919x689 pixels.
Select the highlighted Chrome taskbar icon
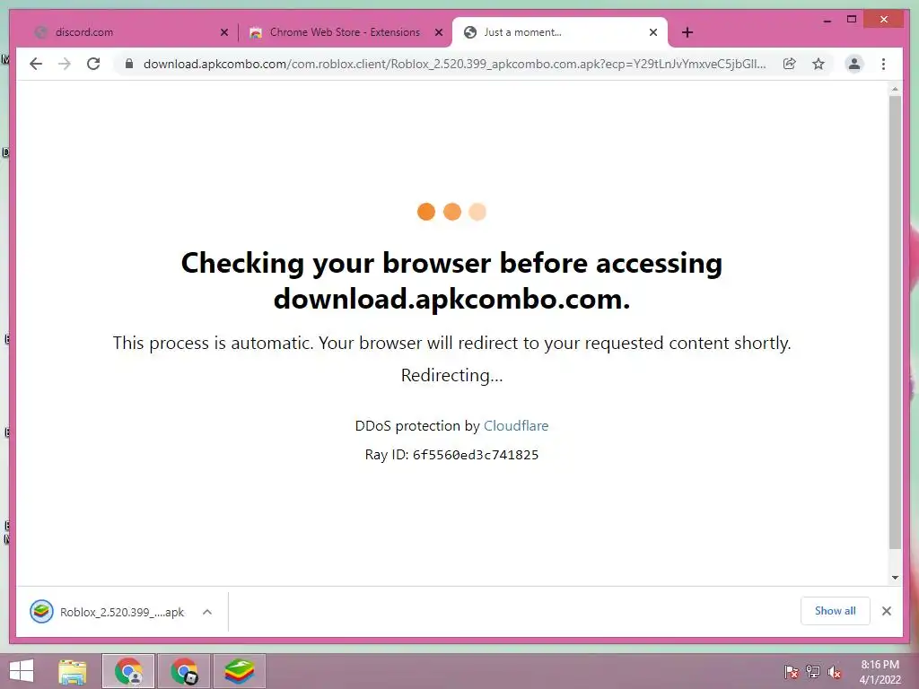coord(128,671)
